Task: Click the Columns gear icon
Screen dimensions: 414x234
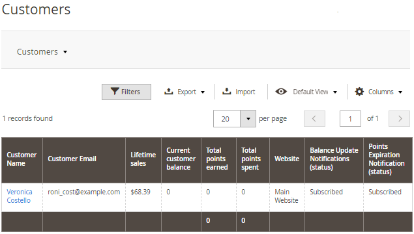Action: point(359,92)
